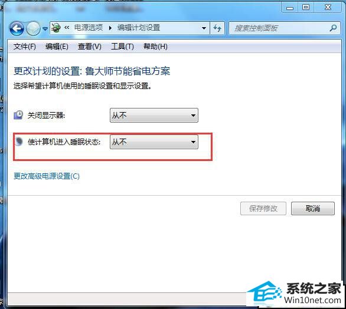Click the monitor icon beside 关闭显示器
Screen dimensions: 346x309
point(18,115)
